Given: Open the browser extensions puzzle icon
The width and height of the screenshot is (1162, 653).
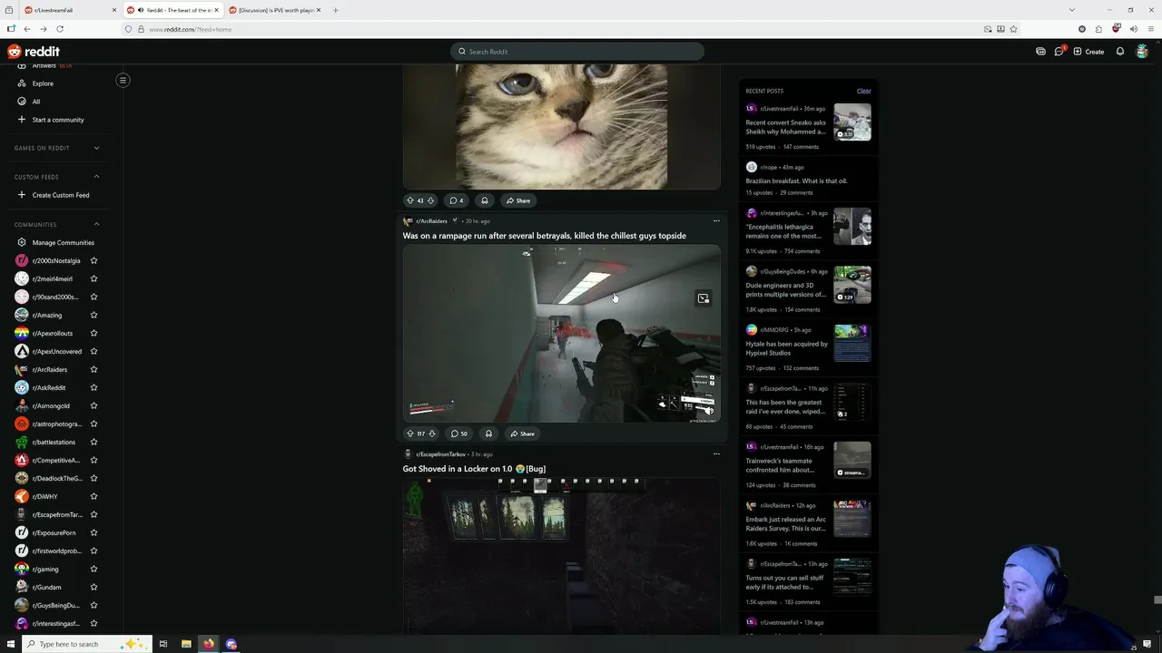Looking at the screenshot, I should pos(1098,29).
